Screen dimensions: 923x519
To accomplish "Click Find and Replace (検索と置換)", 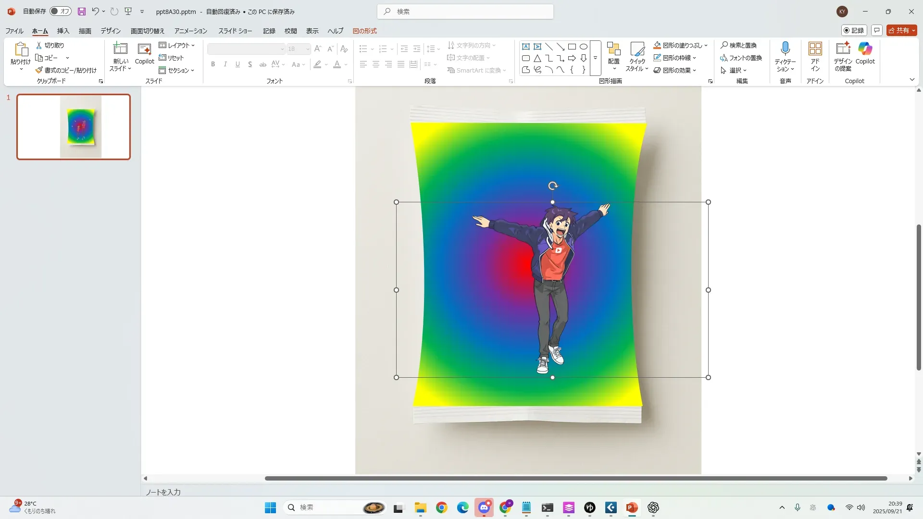I will (x=738, y=45).
